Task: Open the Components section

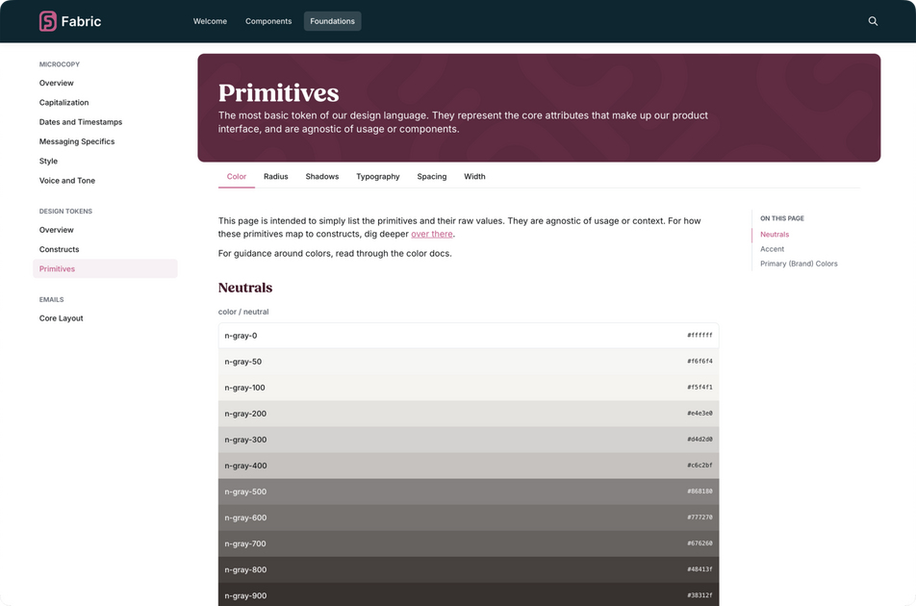Action: pyautogui.click(x=267, y=20)
